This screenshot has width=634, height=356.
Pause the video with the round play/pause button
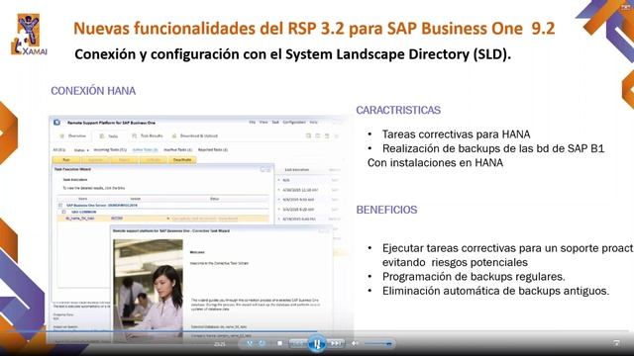tap(317, 343)
